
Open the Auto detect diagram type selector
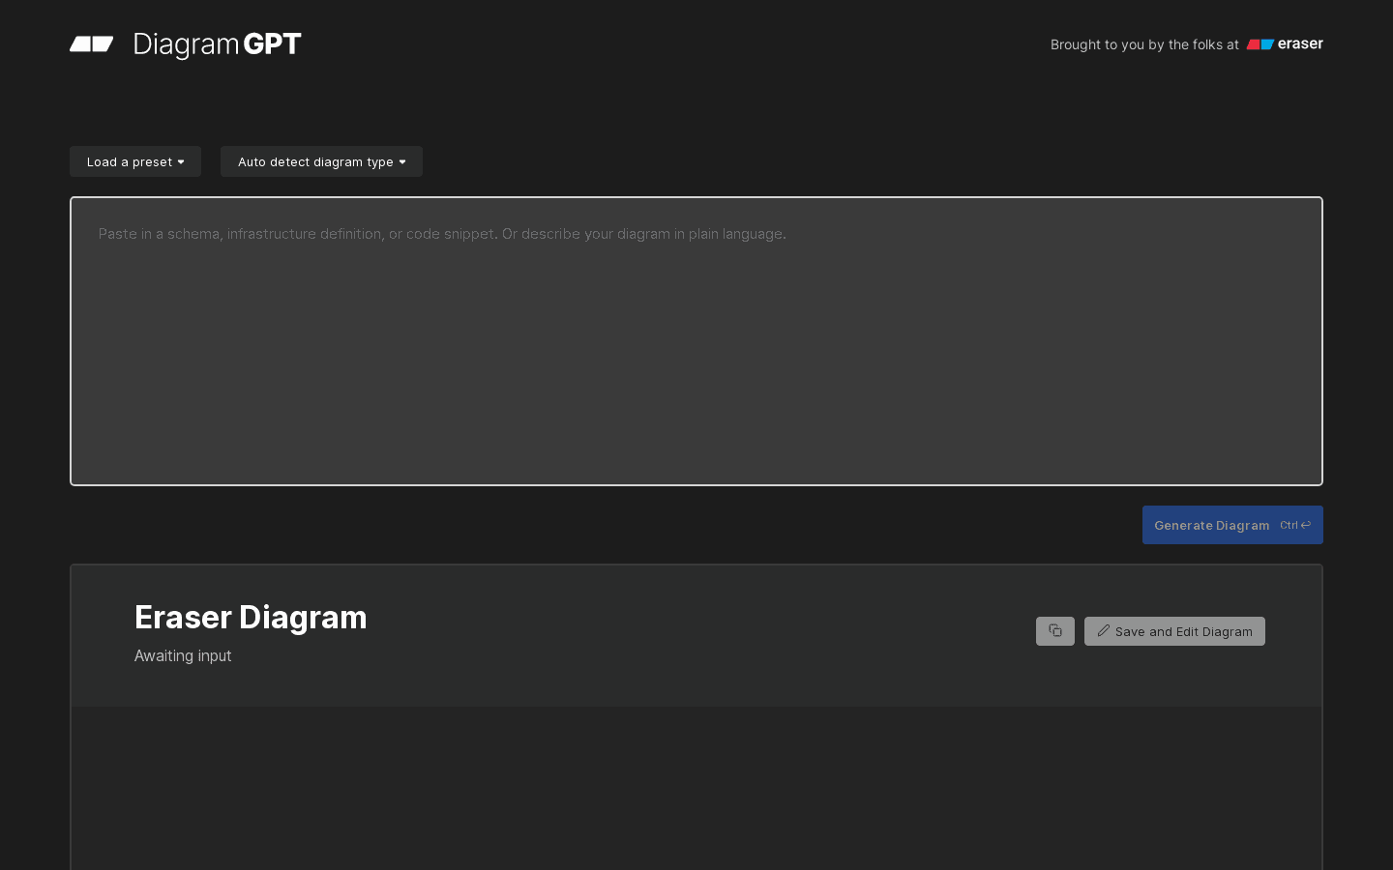pos(321,161)
